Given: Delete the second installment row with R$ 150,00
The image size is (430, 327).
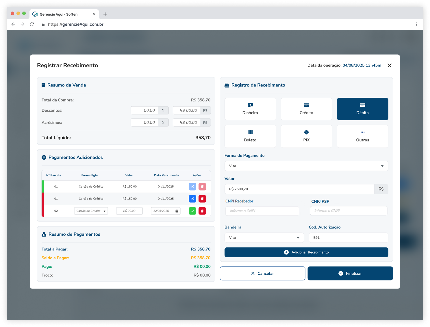Looking at the screenshot, I should (x=202, y=199).
